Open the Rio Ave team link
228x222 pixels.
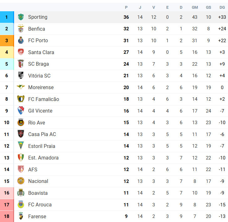pos(37,123)
